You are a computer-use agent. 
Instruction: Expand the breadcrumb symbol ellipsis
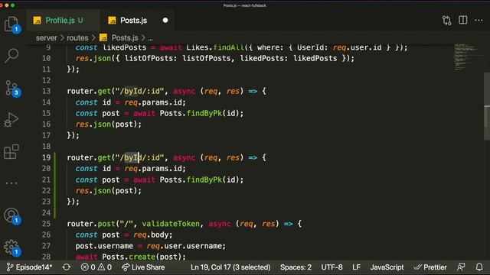click(150, 39)
